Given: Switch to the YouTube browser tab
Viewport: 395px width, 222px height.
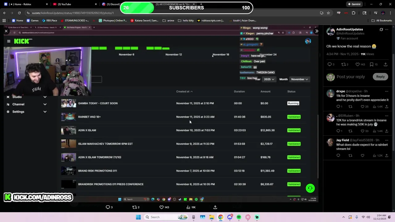Looking at the screenshot, I should click(74, 4).
